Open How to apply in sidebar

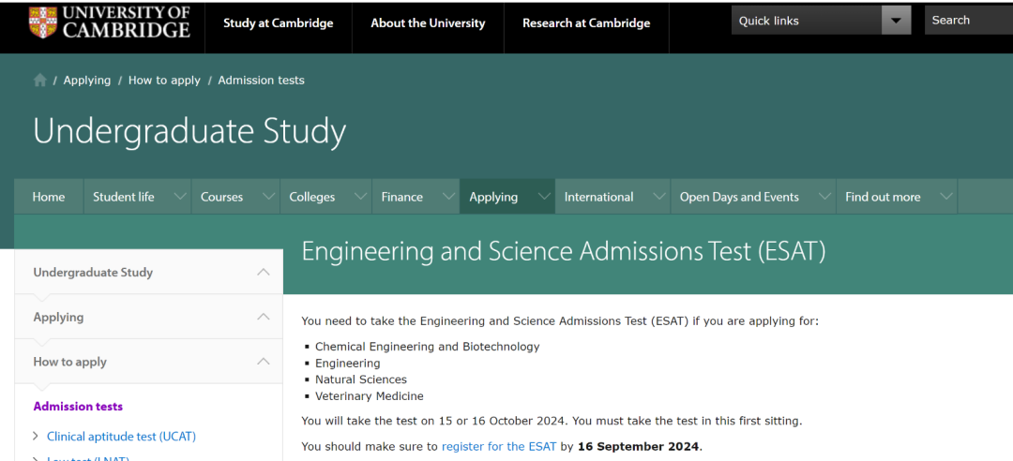[x=69, y=362]
